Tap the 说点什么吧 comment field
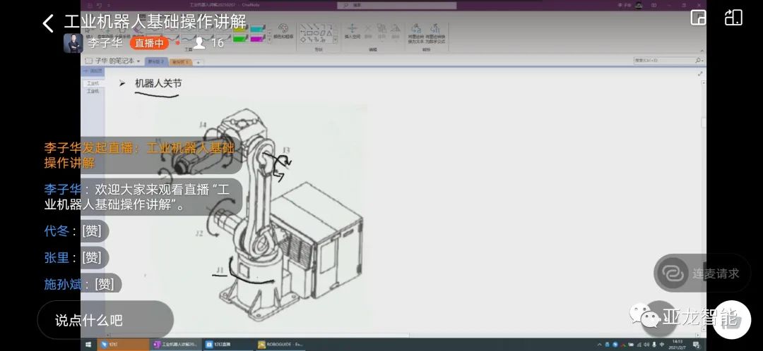 [105, 320]
